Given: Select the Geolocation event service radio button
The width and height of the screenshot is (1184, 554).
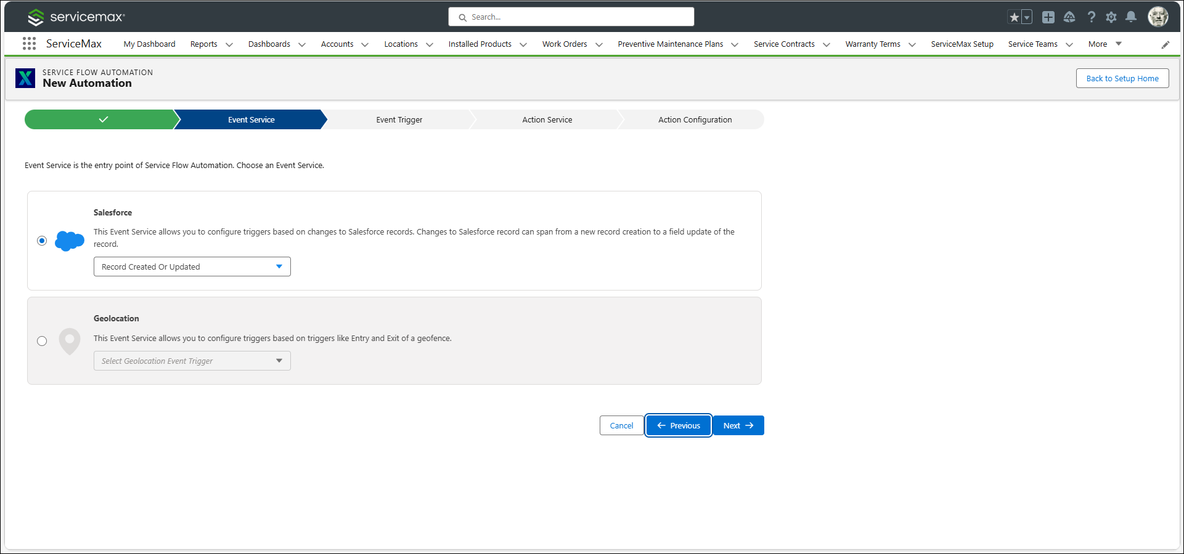Looking at the screenshot, I should click(x=42, y=341).
